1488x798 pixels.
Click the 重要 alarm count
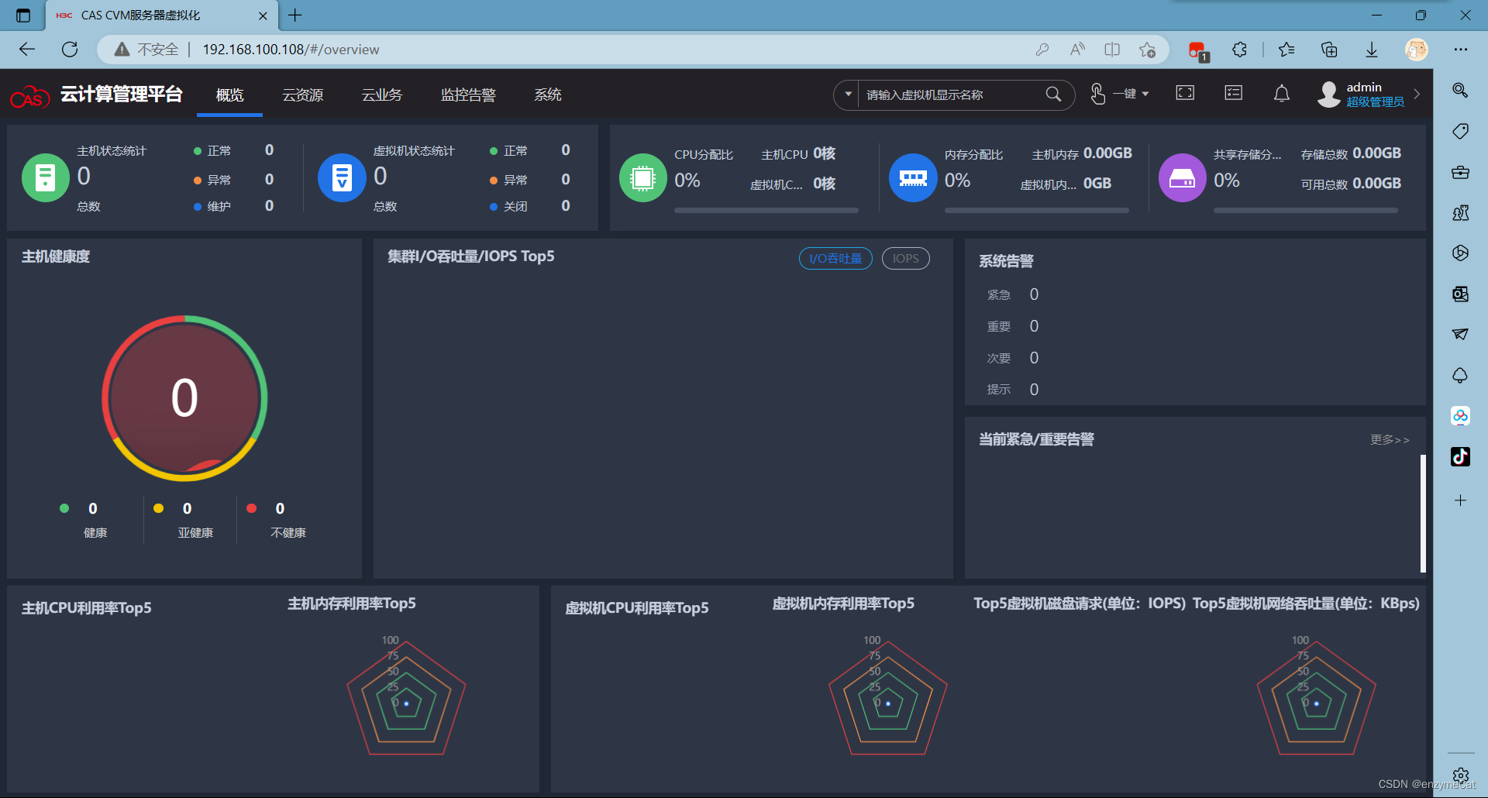click(x=1034, y=326)
